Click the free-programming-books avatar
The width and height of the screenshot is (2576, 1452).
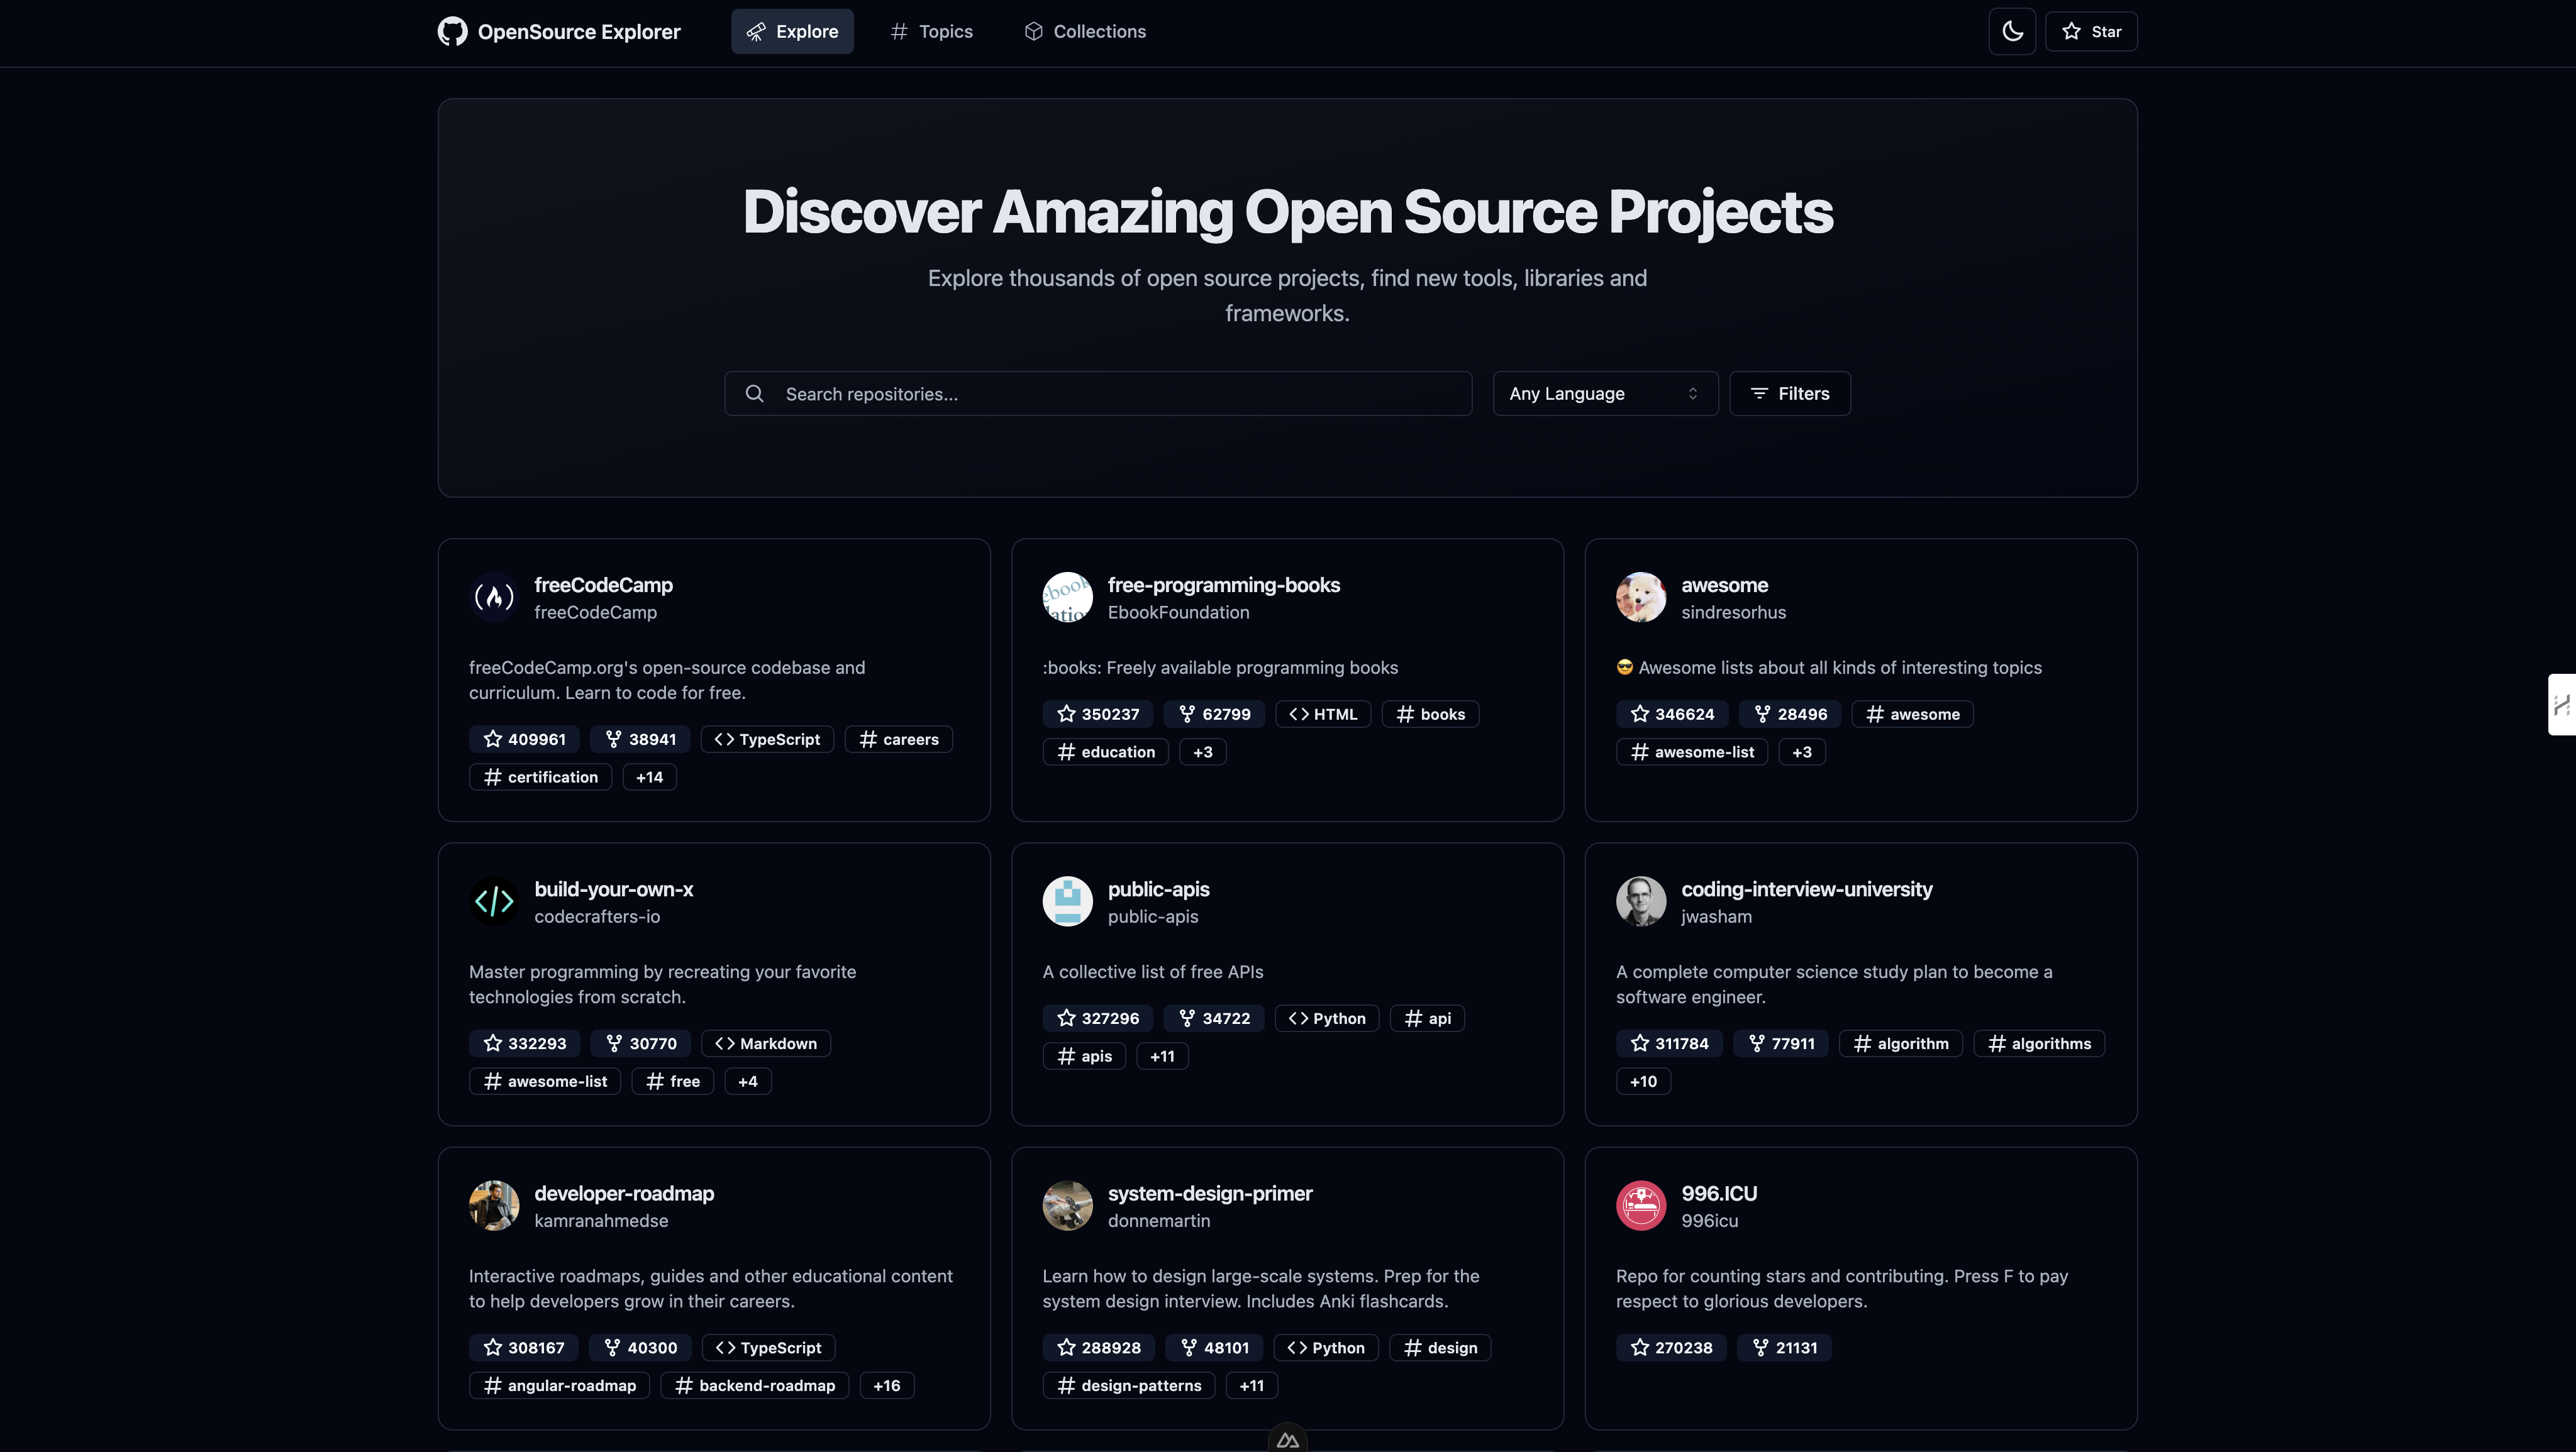pyautogui.click(x=1067, y=597)
